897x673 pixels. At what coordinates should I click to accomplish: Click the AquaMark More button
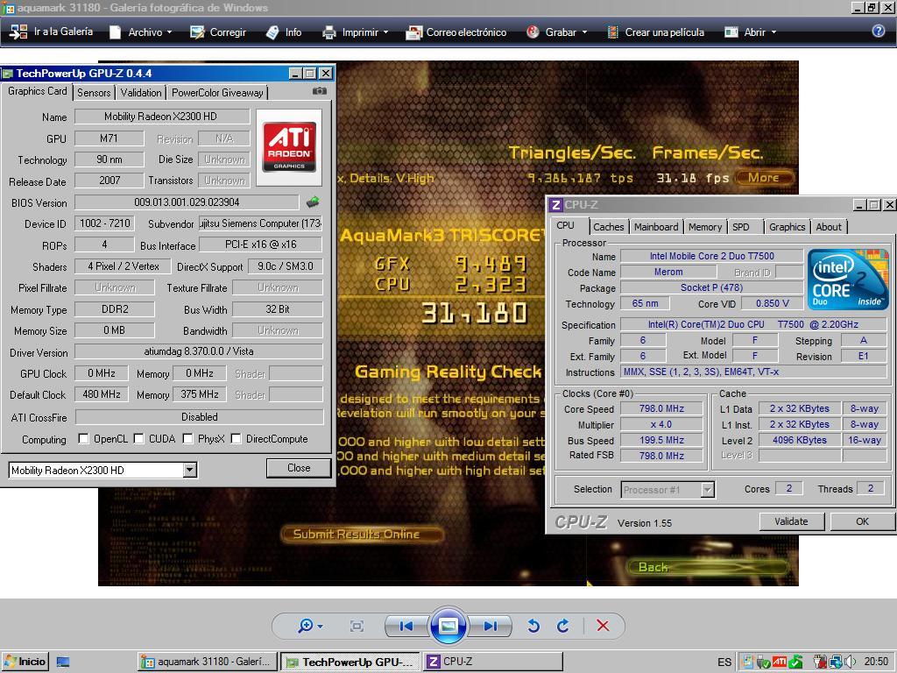(x=764, y=178)
